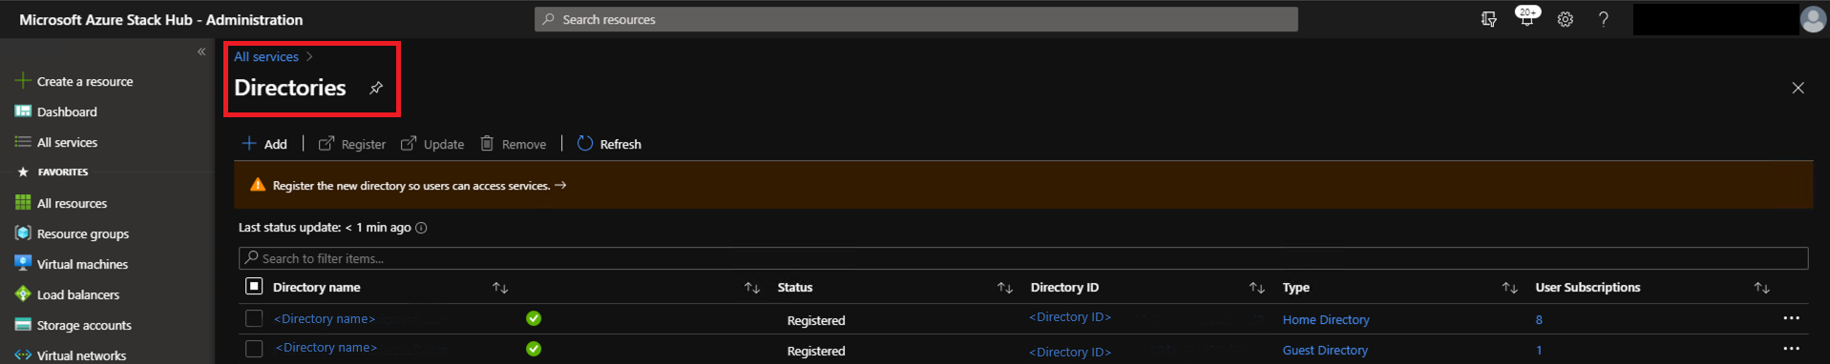The height and width of the screenshot is (364, 1830).
Task: Click the Remove trash icon
Action: pyautogui.click(x=487, y=143)
